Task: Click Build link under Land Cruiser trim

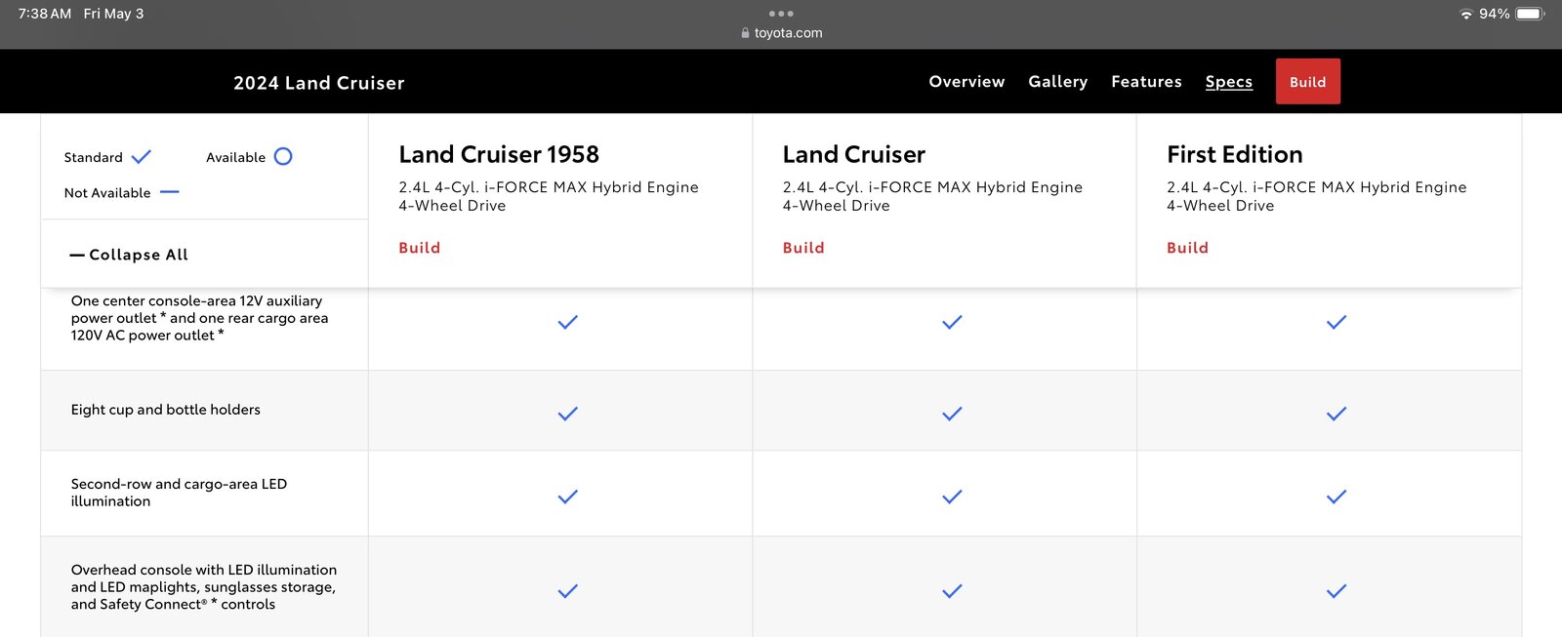Action: coord(803,248)
